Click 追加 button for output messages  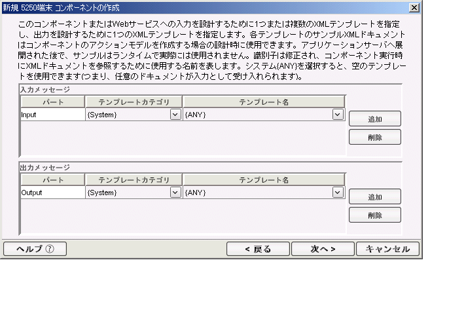click(375, 197)
